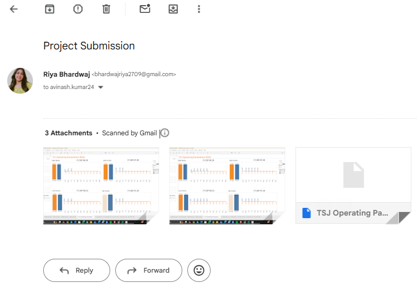Mark the email as unread
This screenshot has width=417, height=302.
[145, 9]
